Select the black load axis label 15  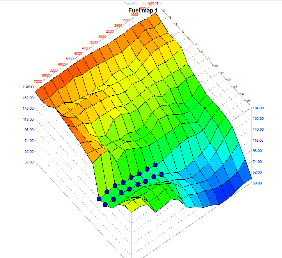pyautogui.click(x=248, y=101)
